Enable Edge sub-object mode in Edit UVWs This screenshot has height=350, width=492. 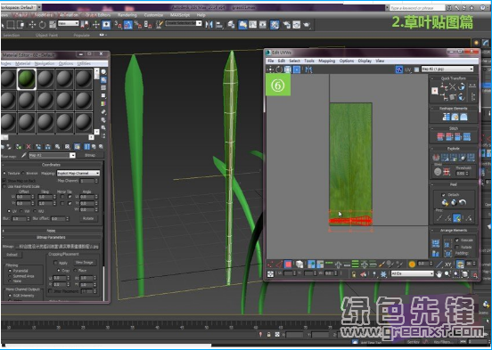(x=279, y=265)
